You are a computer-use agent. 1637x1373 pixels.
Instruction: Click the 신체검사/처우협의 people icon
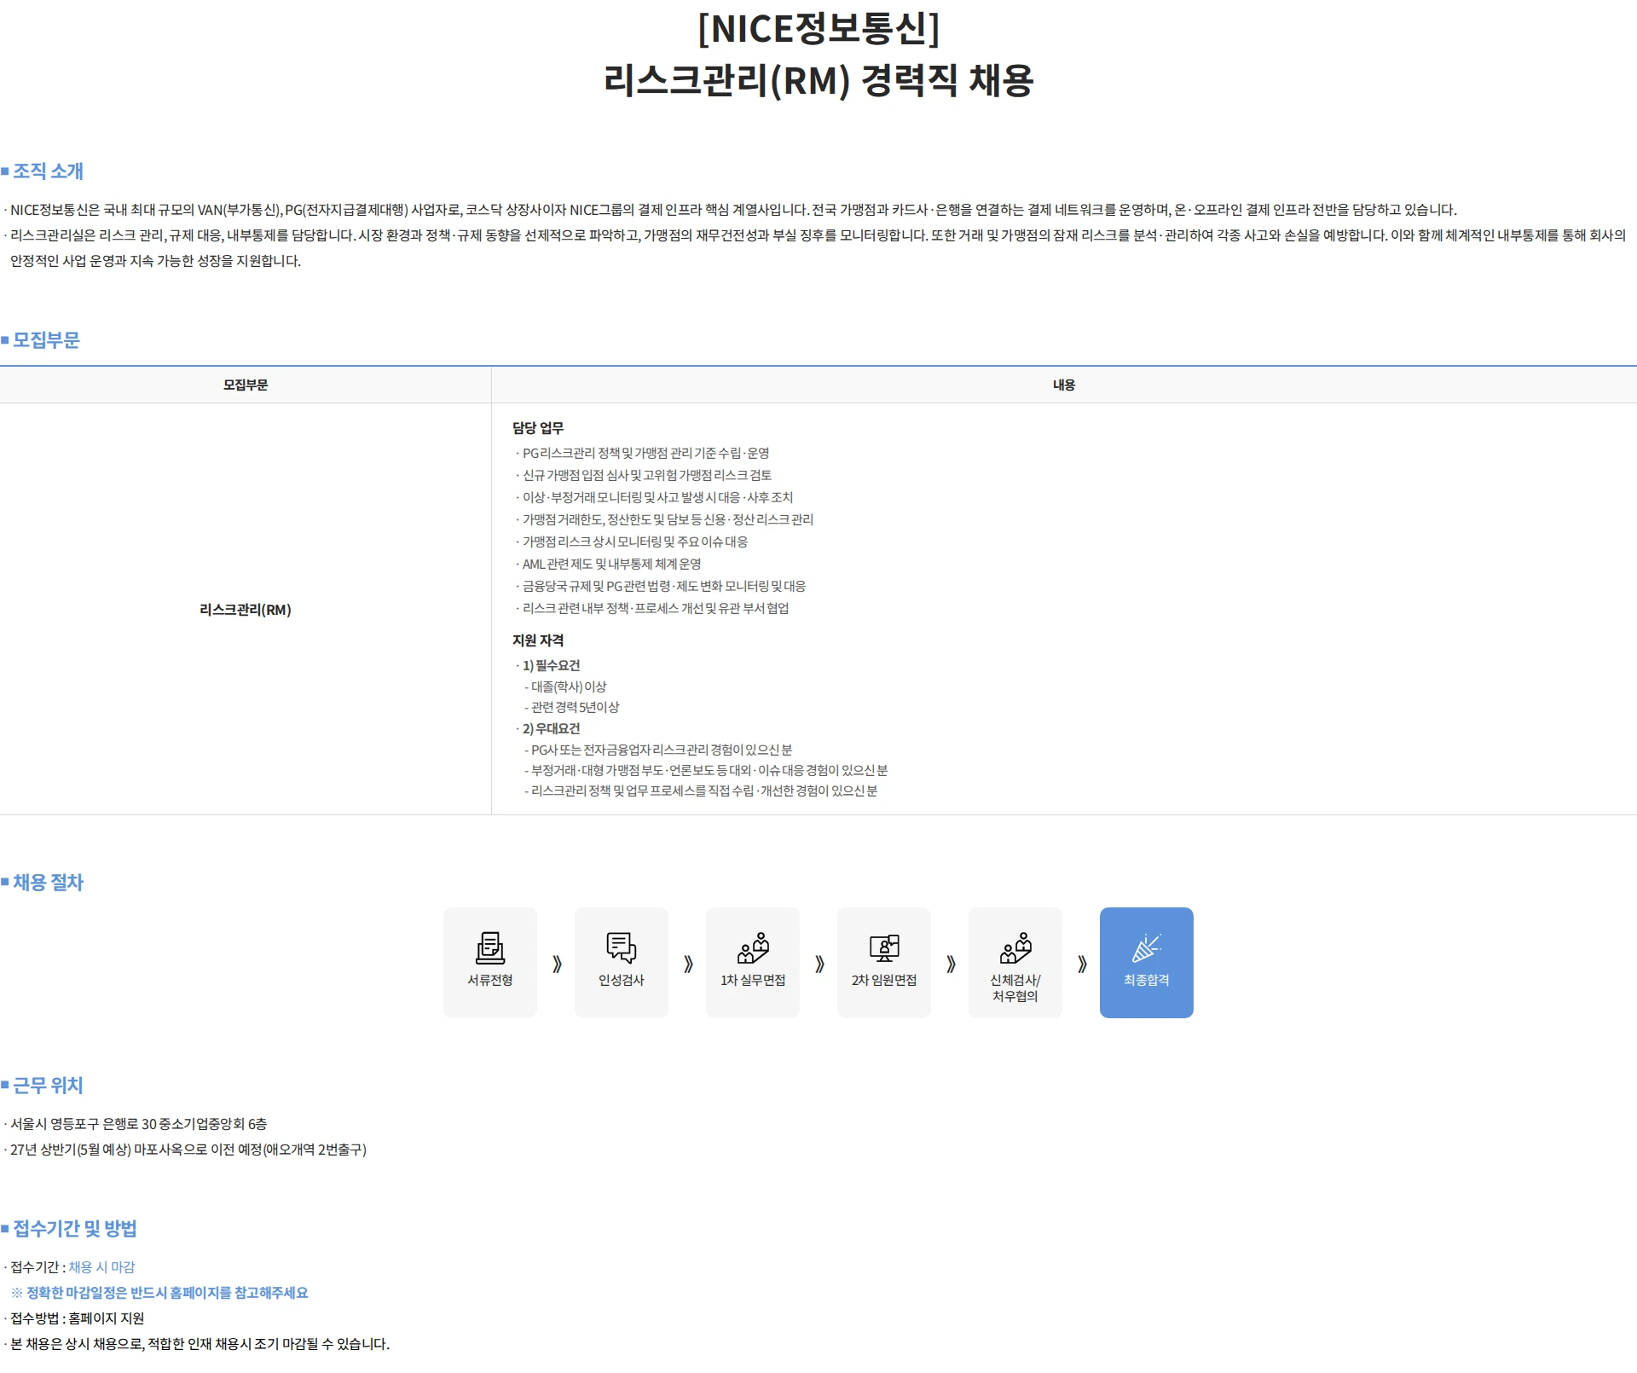[x=1015, y=947]
